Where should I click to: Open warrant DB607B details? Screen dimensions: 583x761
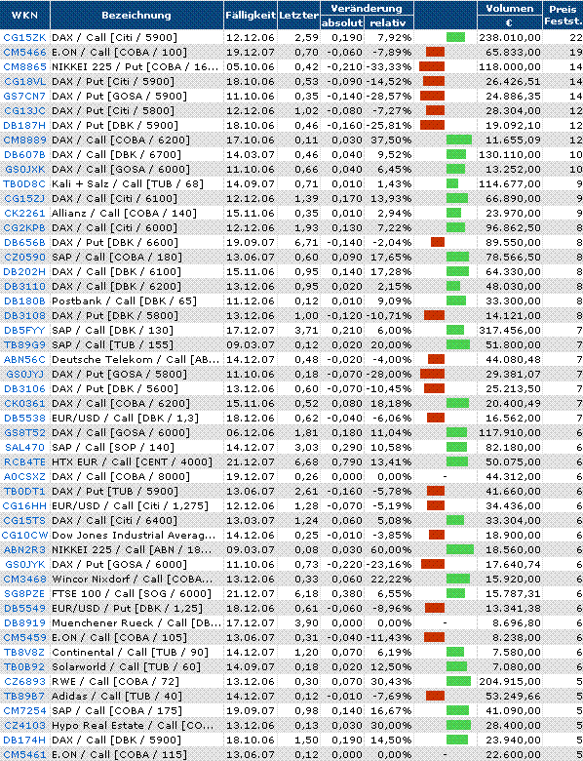[x=24, y=154]
